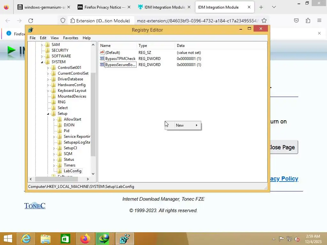Collapse the Setup registry key
The image size is (327, 245).
48,114
